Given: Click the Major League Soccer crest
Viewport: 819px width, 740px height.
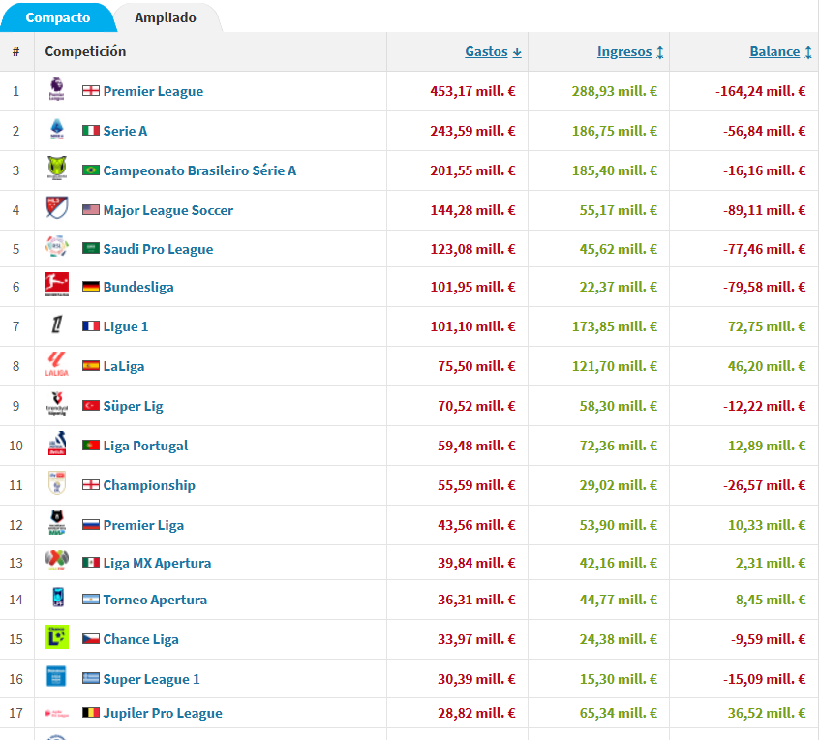Looking at the screenshot, I should pos(57,207).
